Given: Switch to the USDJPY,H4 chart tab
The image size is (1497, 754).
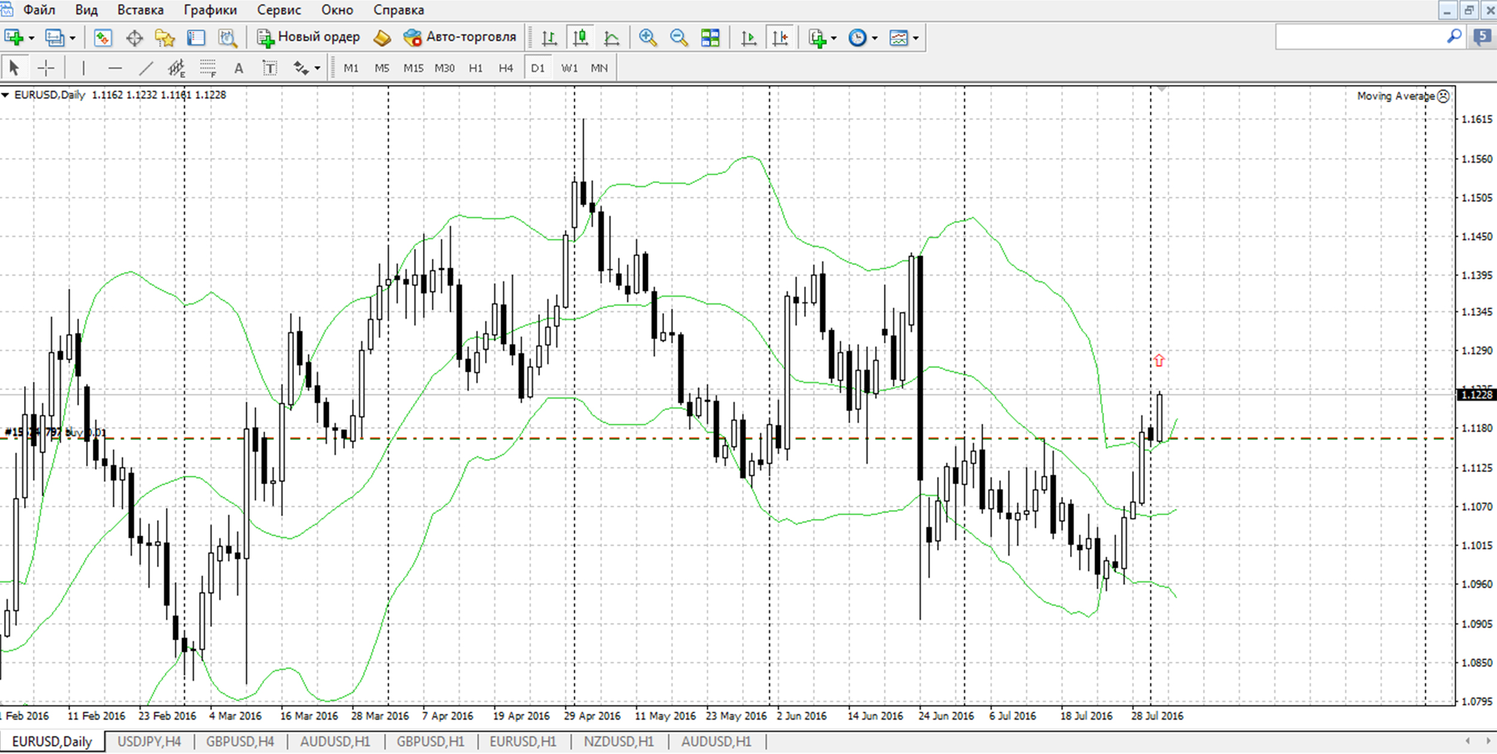Looking at the screenshot, I should pos(149,741).
